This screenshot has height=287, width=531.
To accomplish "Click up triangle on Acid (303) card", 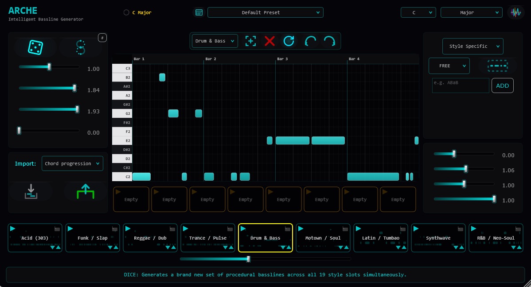I will tap(58, 248).
